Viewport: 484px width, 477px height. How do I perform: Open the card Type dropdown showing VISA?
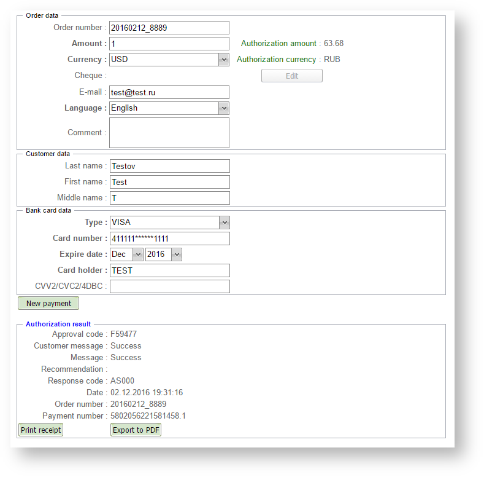170,223
